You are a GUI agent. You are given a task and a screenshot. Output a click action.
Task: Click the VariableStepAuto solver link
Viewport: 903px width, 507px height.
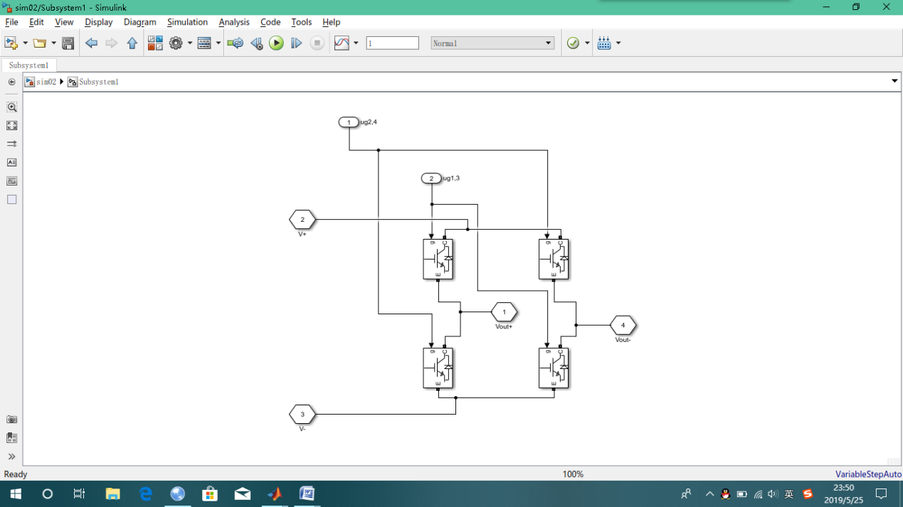(867, 474)
